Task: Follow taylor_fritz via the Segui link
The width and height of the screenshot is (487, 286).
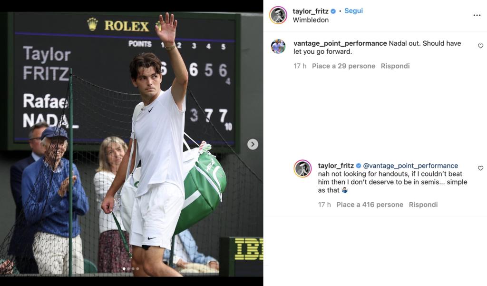Action: [353, 11]
